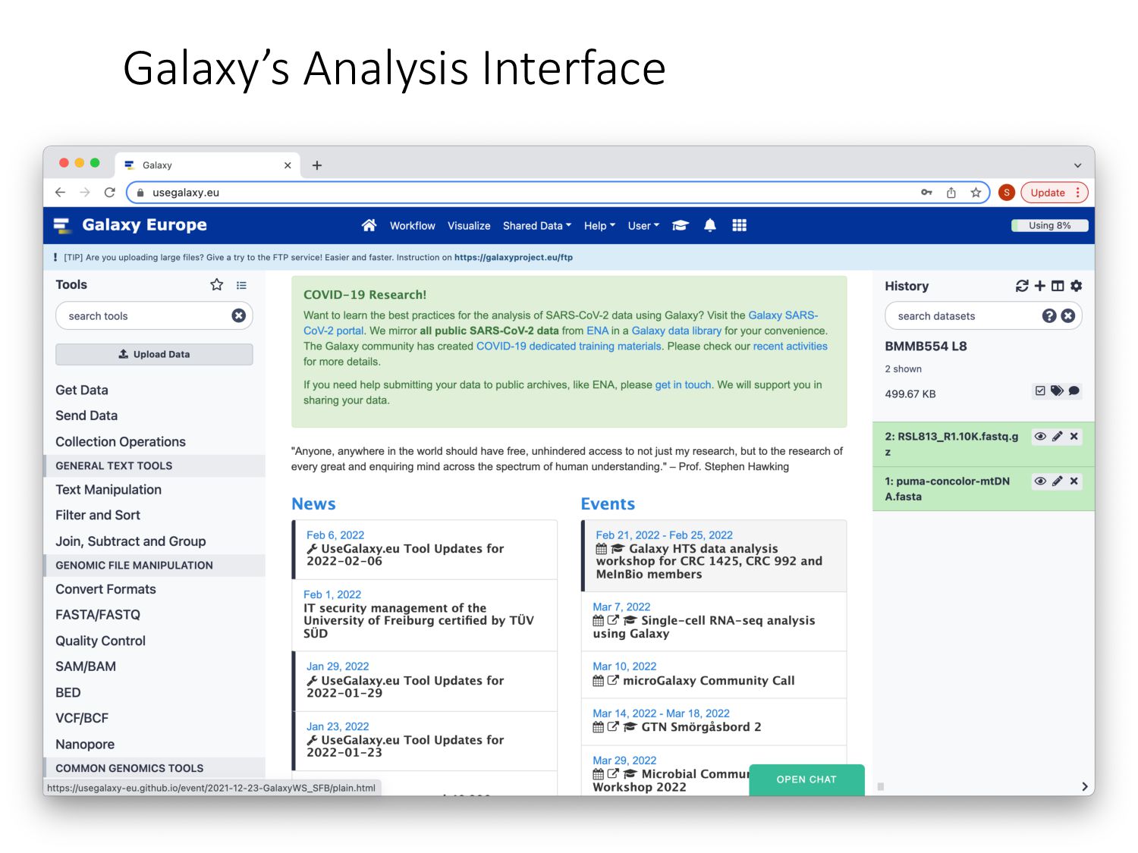Open the Chrome profile avatar S

(1007, 193)
